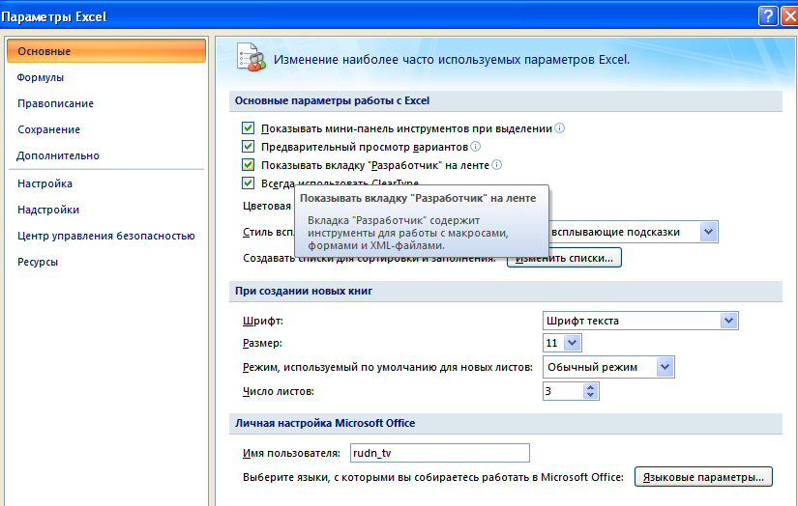Decrease the number of sheets spinner
Viewport: 798px width, 506px height.
click(590, 395)
